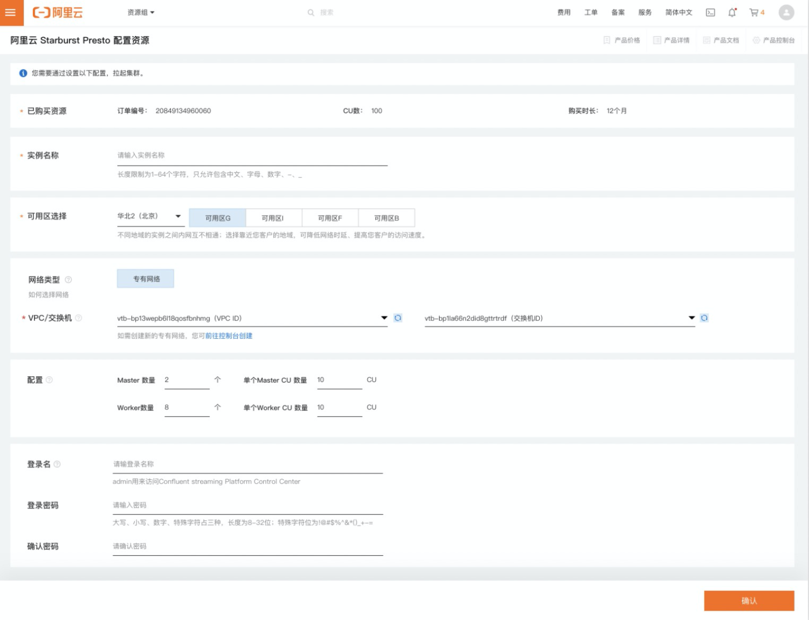Select 可用区F zone

[330, 218]
